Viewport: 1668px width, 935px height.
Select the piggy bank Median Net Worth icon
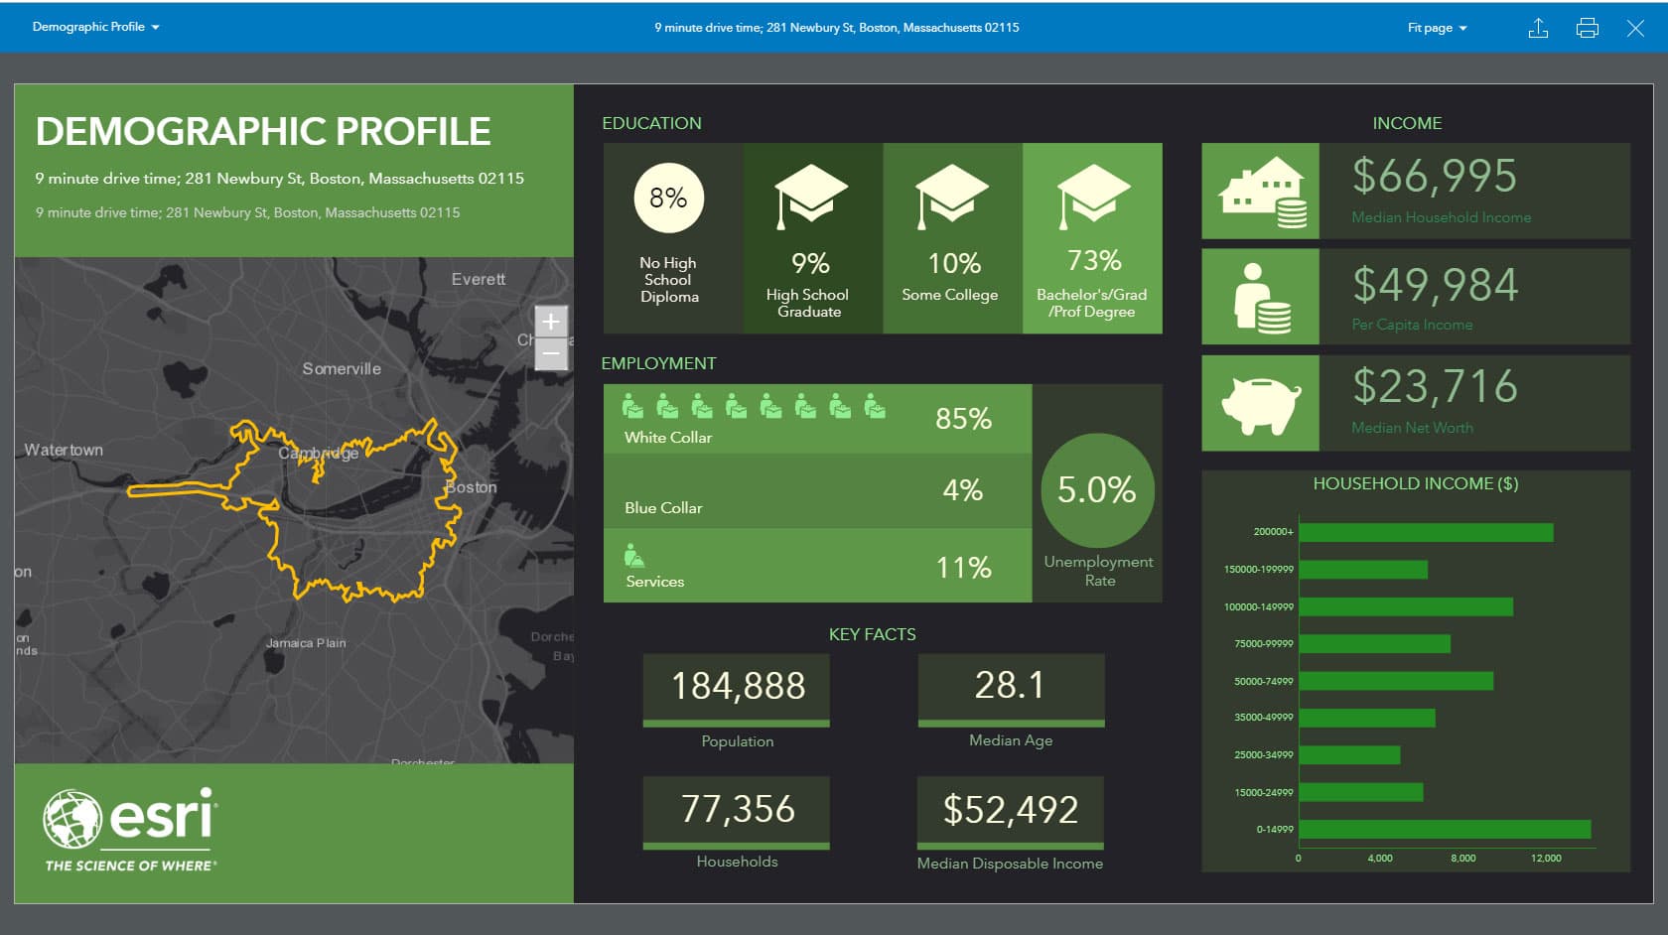1260,403
